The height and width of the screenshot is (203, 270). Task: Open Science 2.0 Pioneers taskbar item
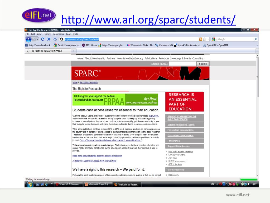[68, 184]
